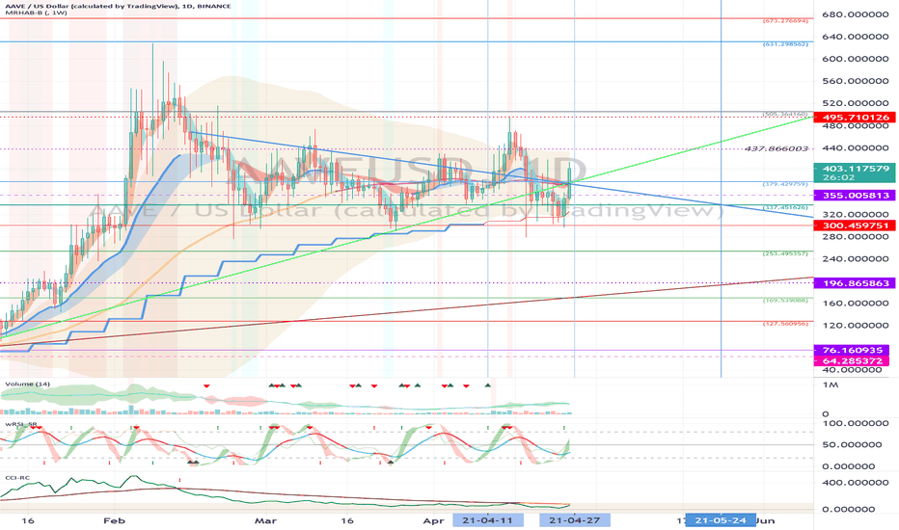Select the (127.560956) level label

coord(785,324)
